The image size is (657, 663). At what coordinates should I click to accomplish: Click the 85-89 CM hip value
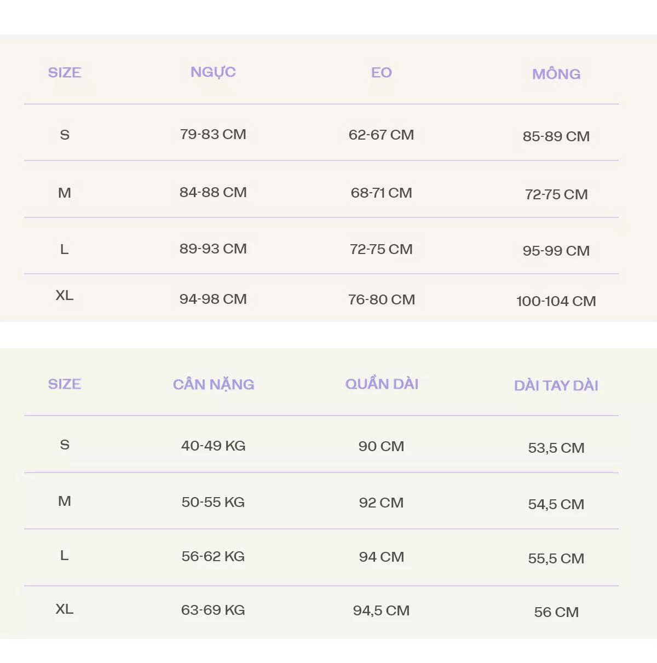[x=556, y=136]
